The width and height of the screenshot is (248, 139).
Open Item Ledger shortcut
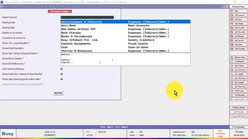[x=239, y=82]
